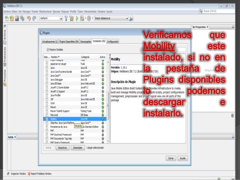The width and height of the screenshot is (240, 180).
Task: Tick the Maven plugin checkbox
Action: click(47, 107)
